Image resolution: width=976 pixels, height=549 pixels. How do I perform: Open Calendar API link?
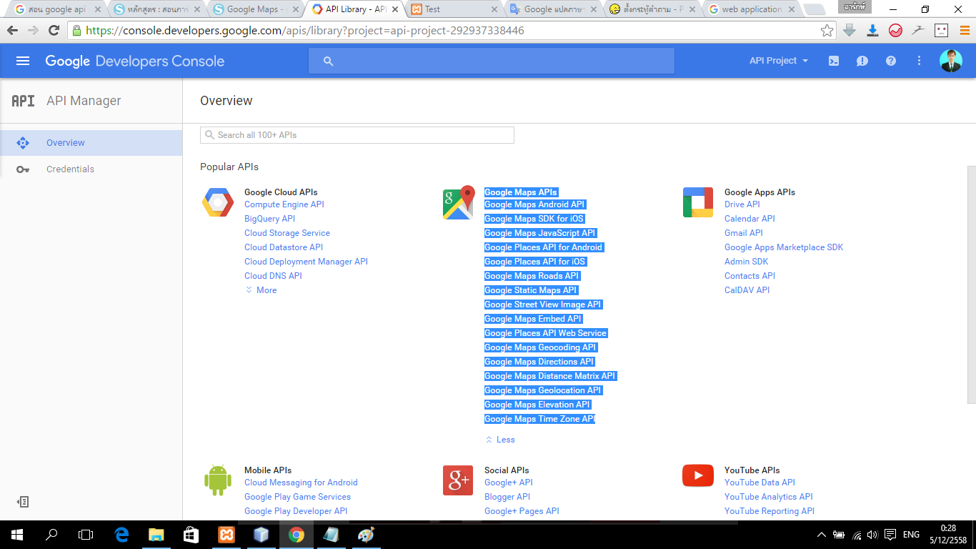750,219
